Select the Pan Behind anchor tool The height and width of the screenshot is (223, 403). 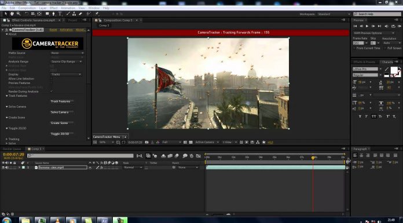[39, 14]
